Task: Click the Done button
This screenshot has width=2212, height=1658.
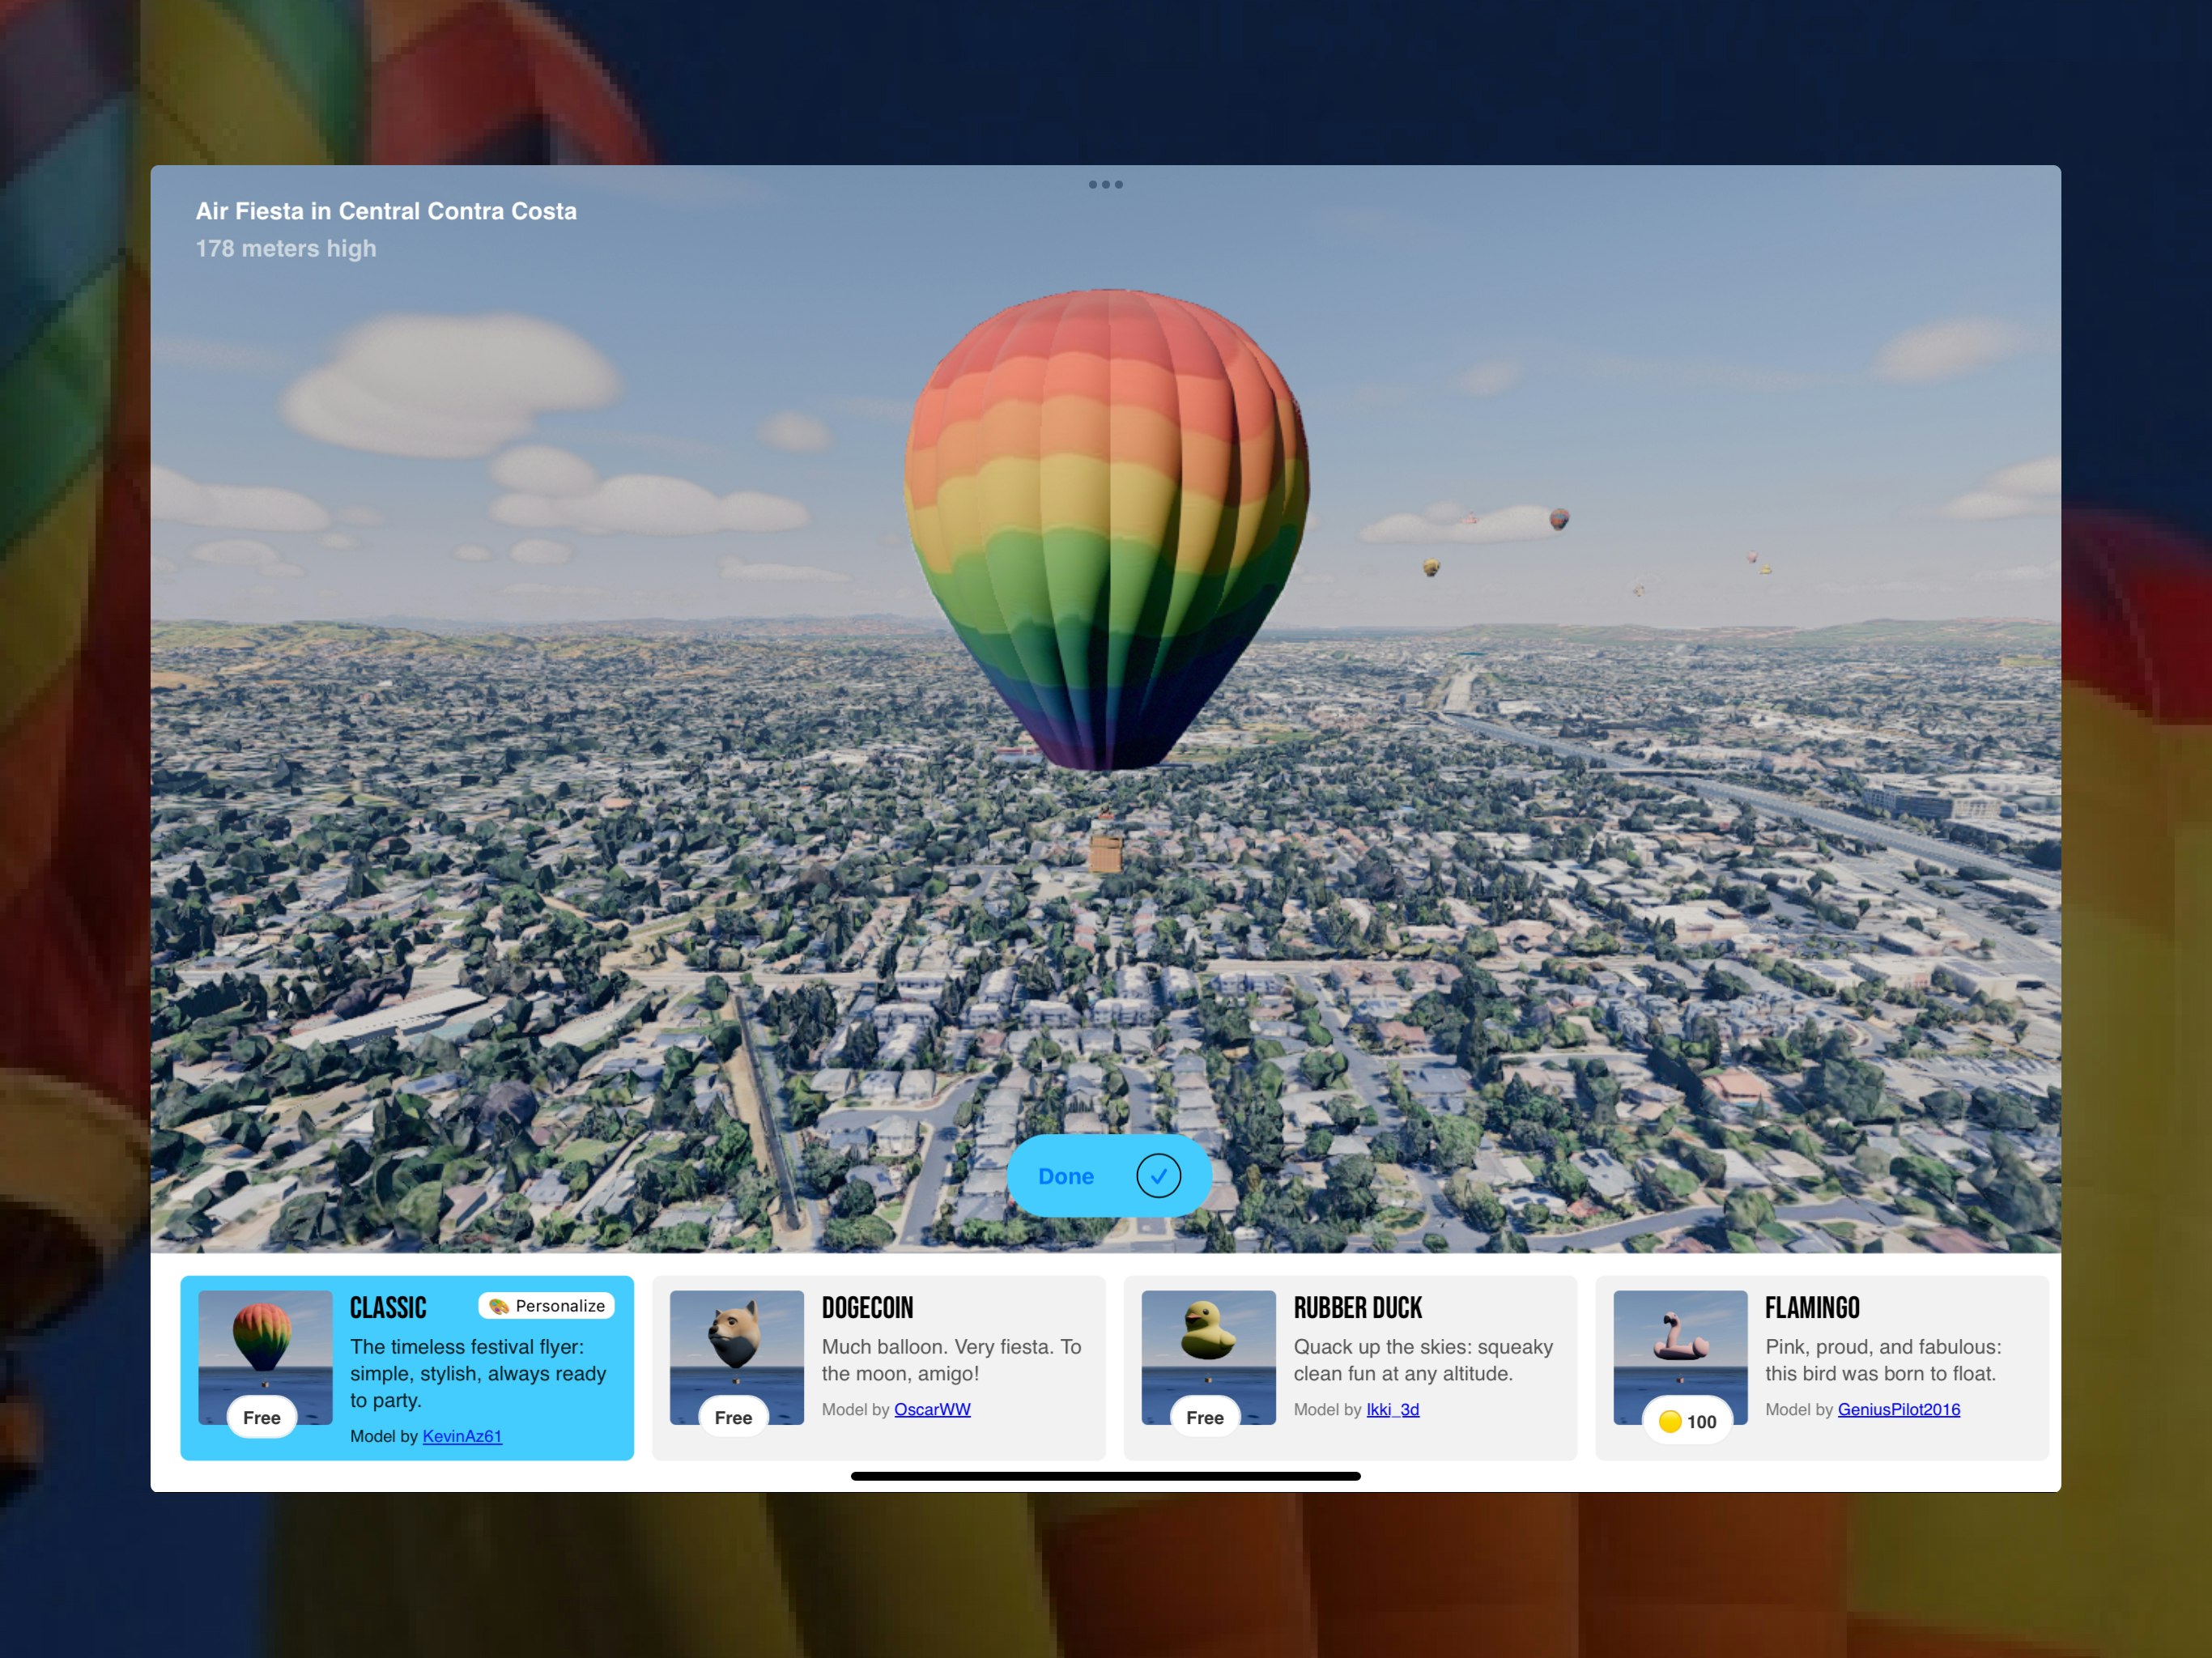Action: pyautogui.click(x=1108, y=1176)
